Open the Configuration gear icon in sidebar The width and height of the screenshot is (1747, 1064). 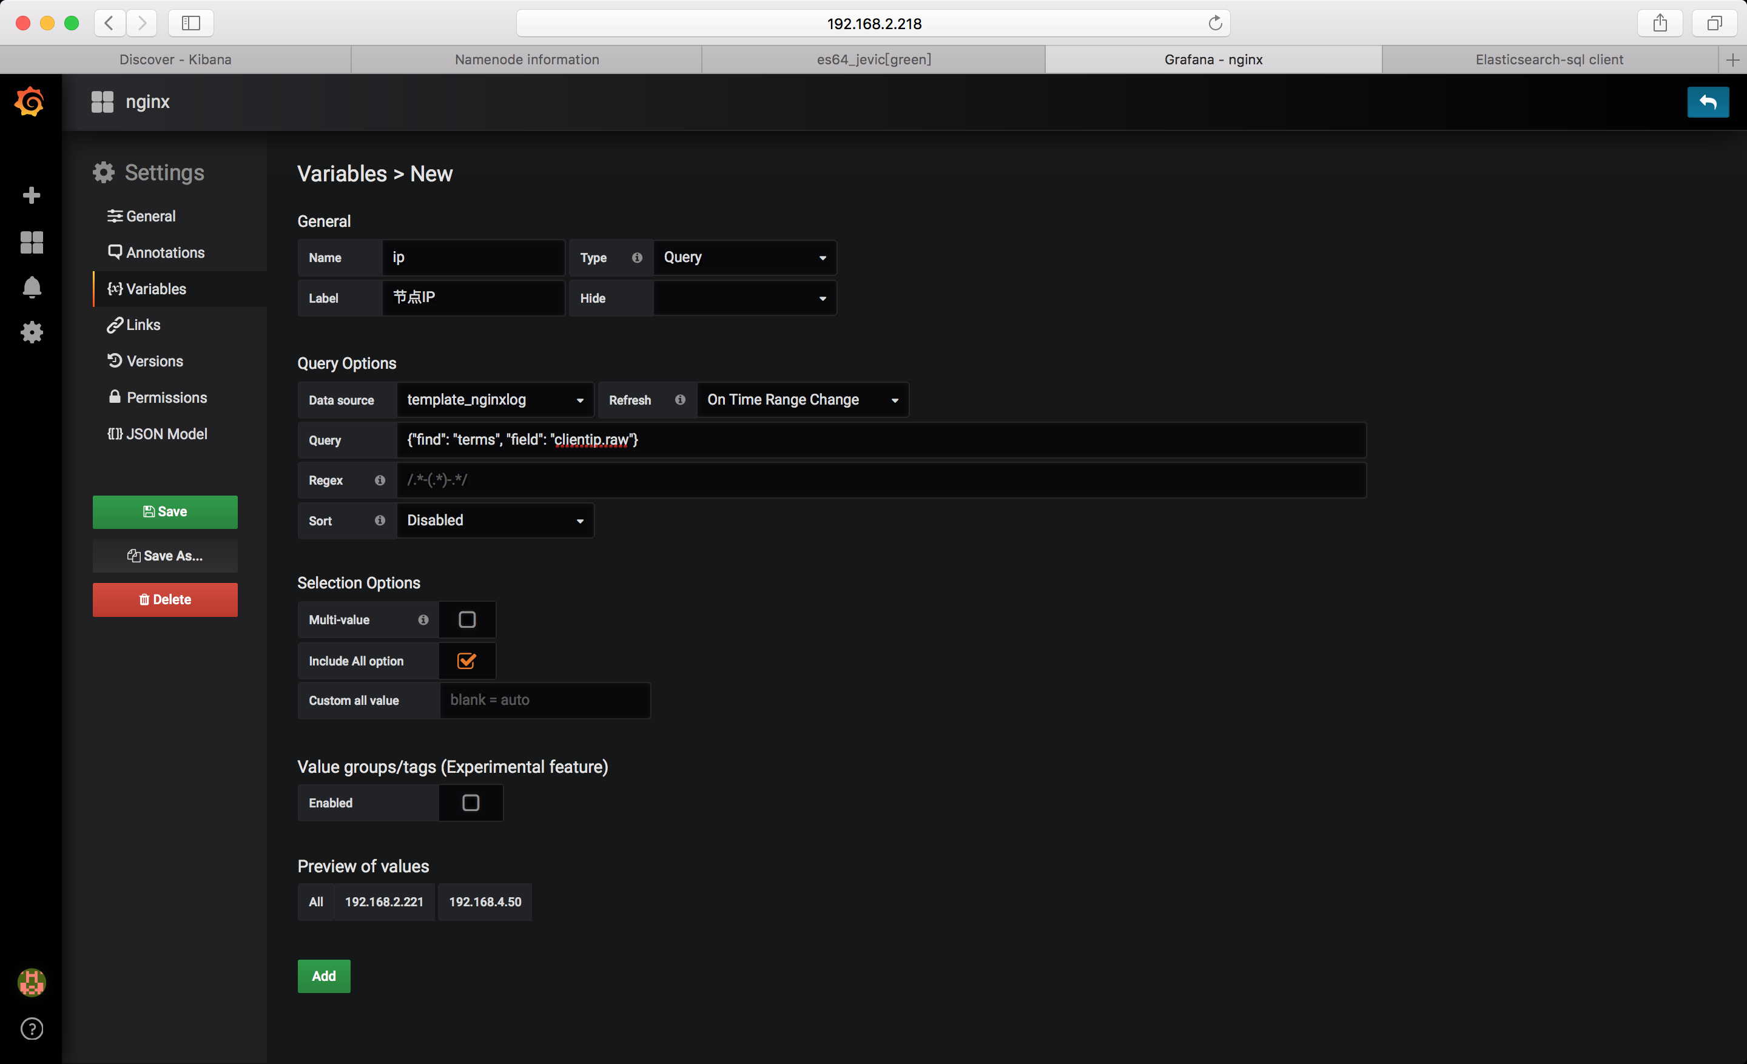coord(31,332)
